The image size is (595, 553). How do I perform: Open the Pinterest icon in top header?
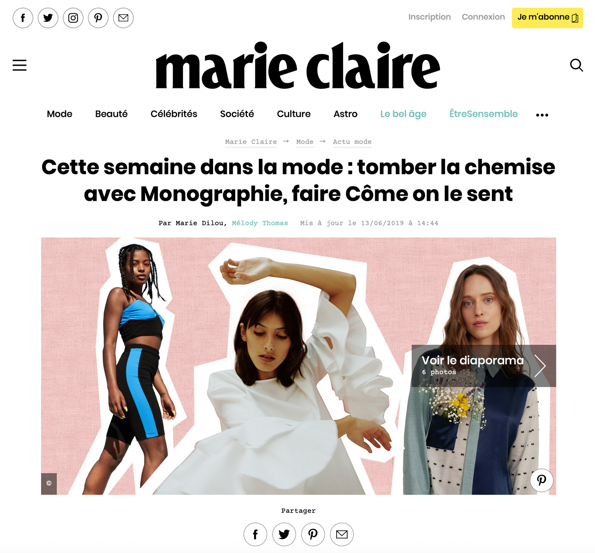click(x=98, y=18)
